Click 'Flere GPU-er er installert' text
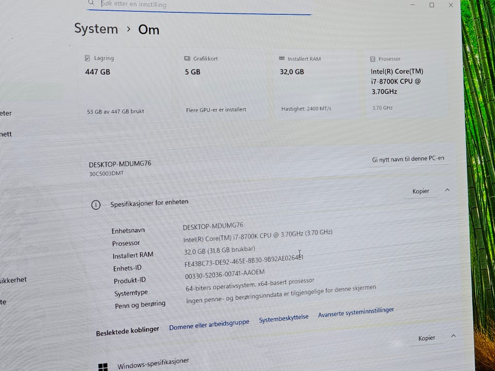Image resolution: width=495 pixels, height=371 pixels. coord(216,110)
